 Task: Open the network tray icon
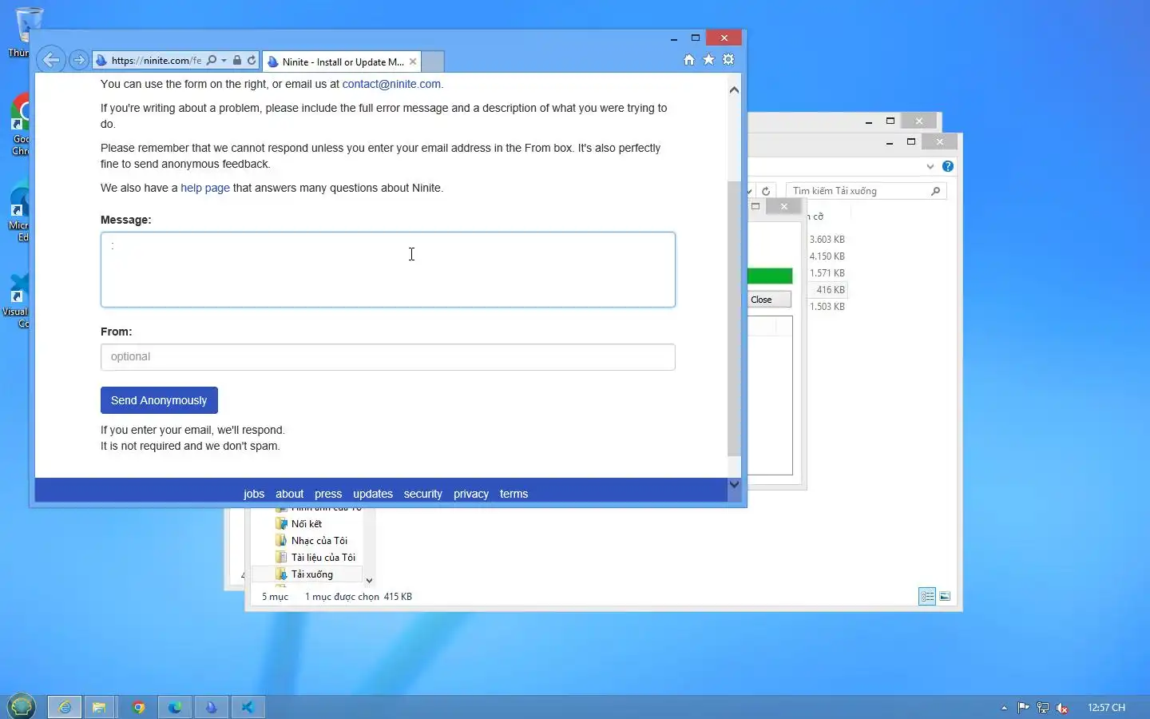(1043, 708)
